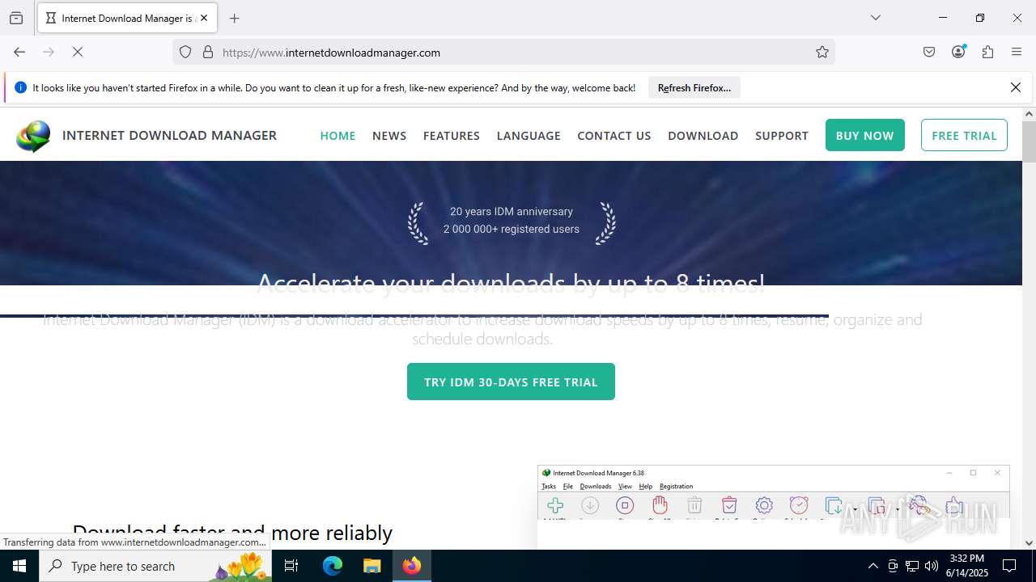The height and width of the screenshot is (582, 1036).
Task: Dismiss the Firefox notification bar
Action: pos(1016,87)
